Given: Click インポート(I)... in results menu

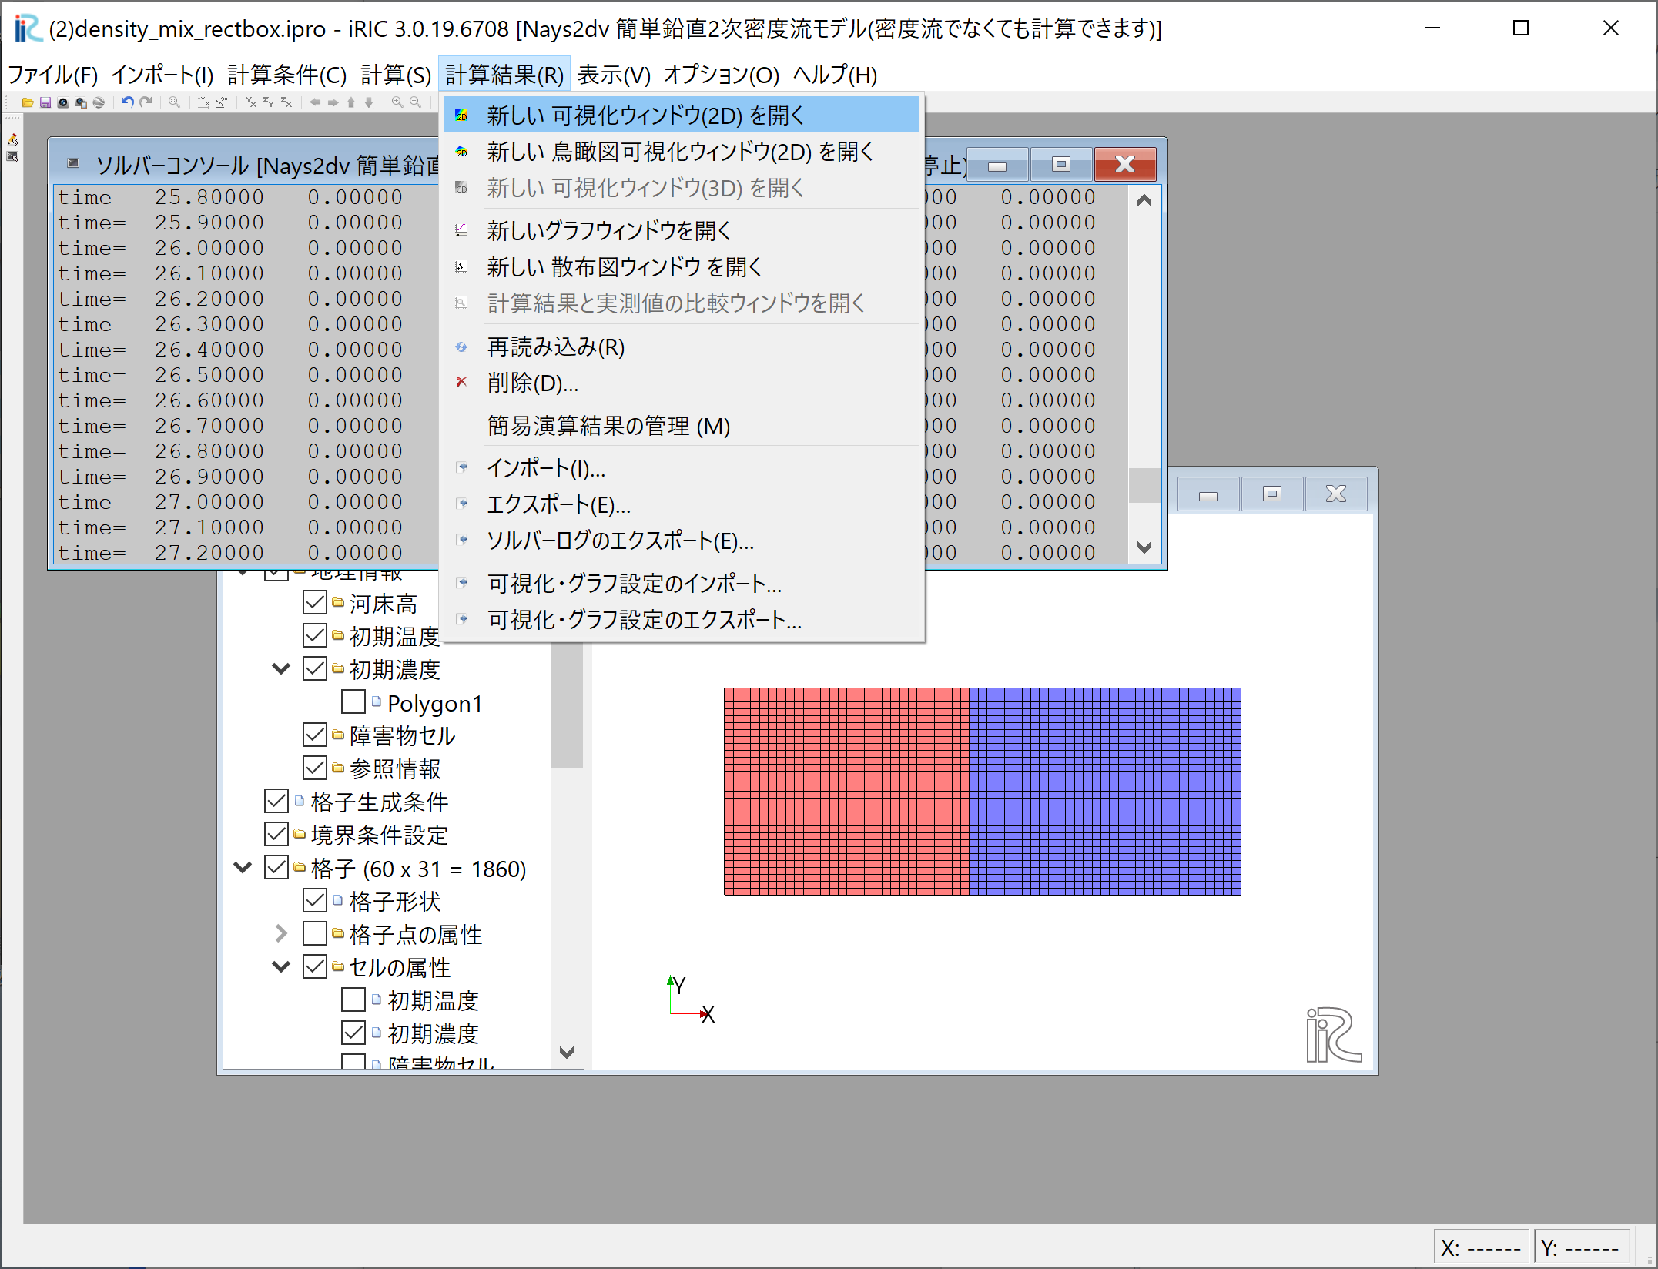Looking at the screenshot, I should click(682, 468).
